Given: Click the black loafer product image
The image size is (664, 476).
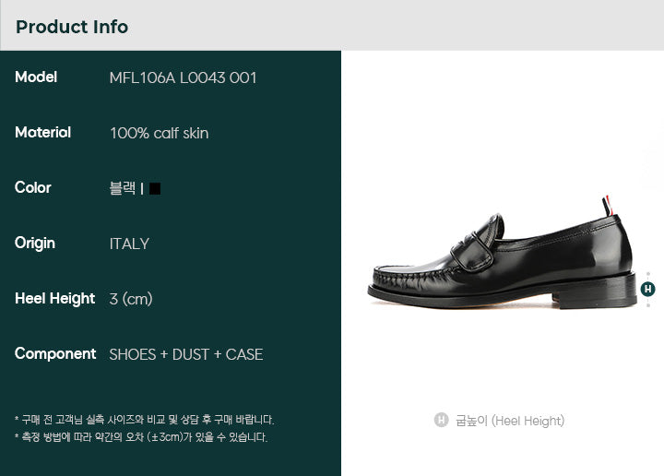Looking at the screenshot, I should (503, 253).
